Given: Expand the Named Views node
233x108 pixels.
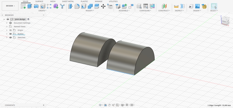Looking at the screenshot, I should coord(7,27).
